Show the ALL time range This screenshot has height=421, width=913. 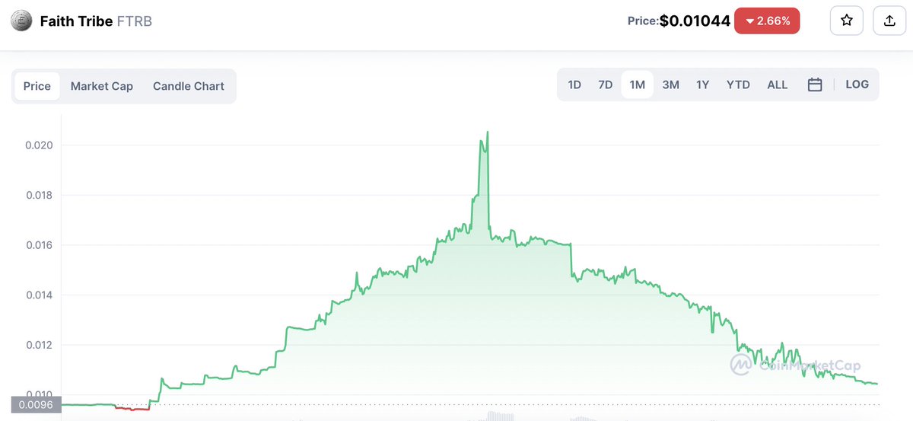click(778, 85)
